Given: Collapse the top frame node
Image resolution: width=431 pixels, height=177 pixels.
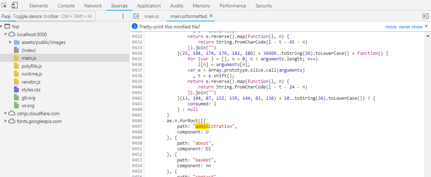Looking at the screenshot, I should (x=2, y=26).
